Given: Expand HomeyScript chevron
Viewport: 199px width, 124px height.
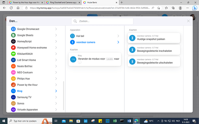Looking at the screenshot, I should (56, 41).
